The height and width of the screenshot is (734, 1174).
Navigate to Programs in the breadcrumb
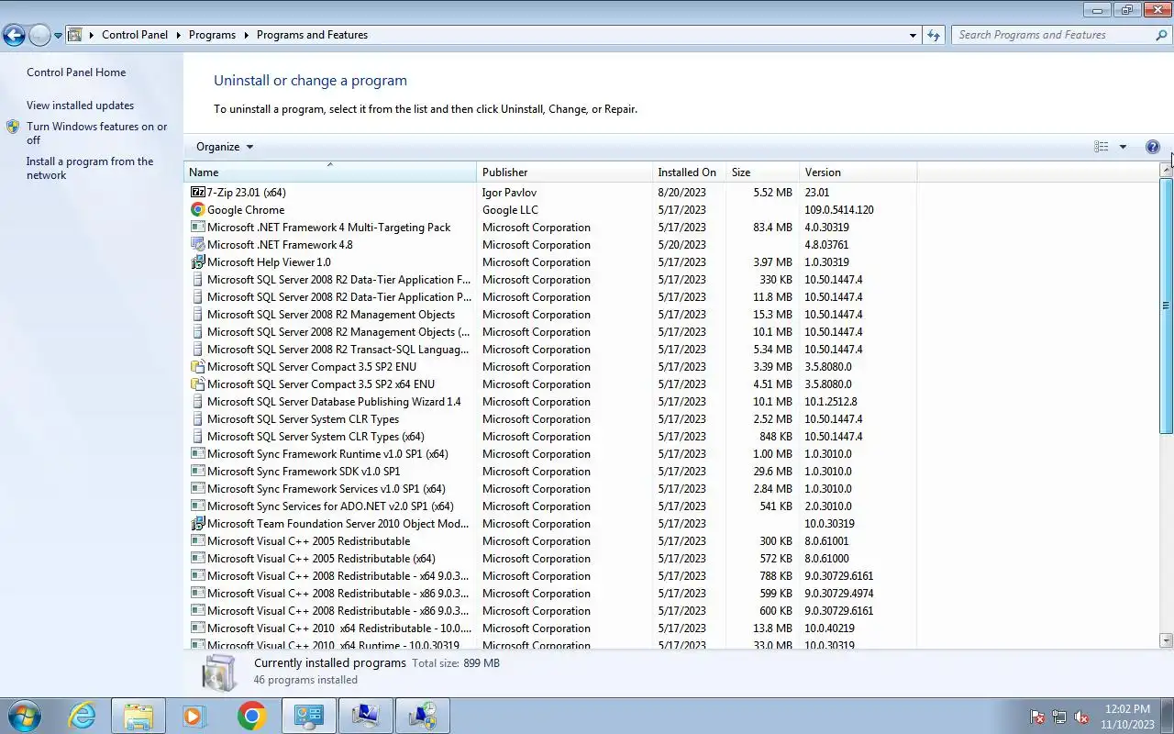[x=212, y=35]
